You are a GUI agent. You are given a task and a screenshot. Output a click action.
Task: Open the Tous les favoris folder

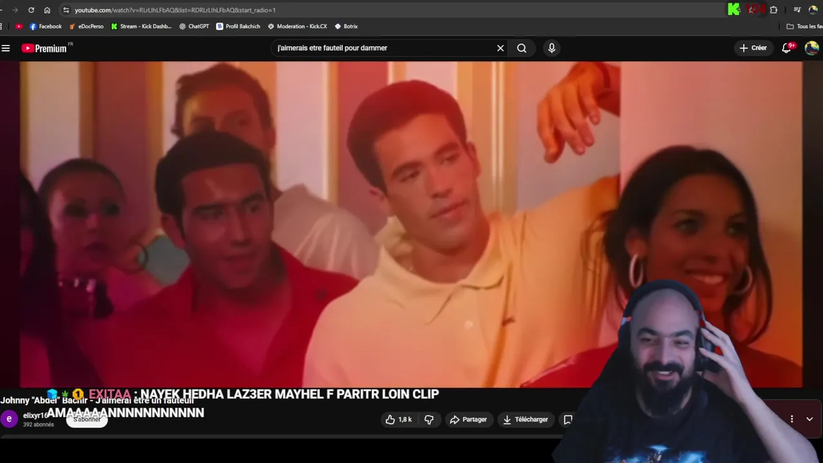pyautogui.click(x=804, y=26)
